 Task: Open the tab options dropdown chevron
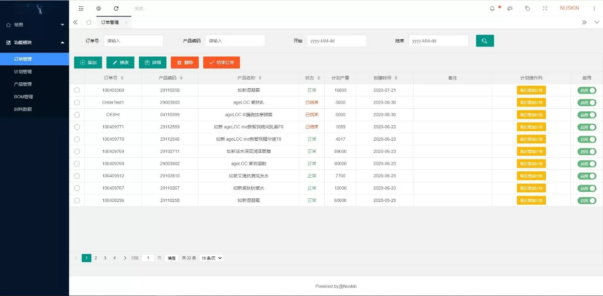coord(597,22)
